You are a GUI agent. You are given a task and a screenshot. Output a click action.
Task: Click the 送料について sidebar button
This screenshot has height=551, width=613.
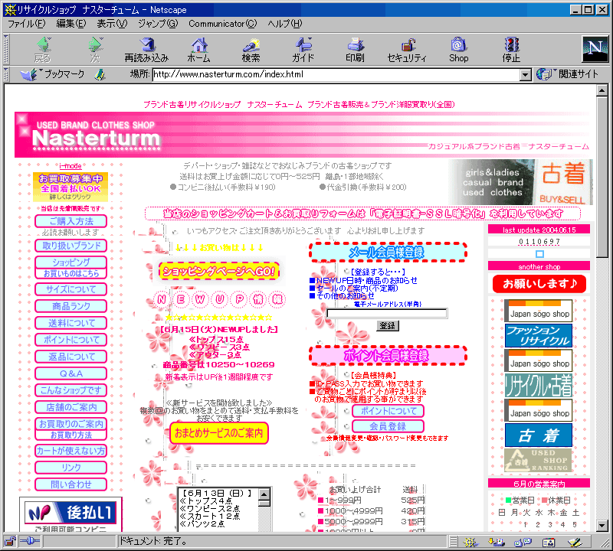point(70,323)
